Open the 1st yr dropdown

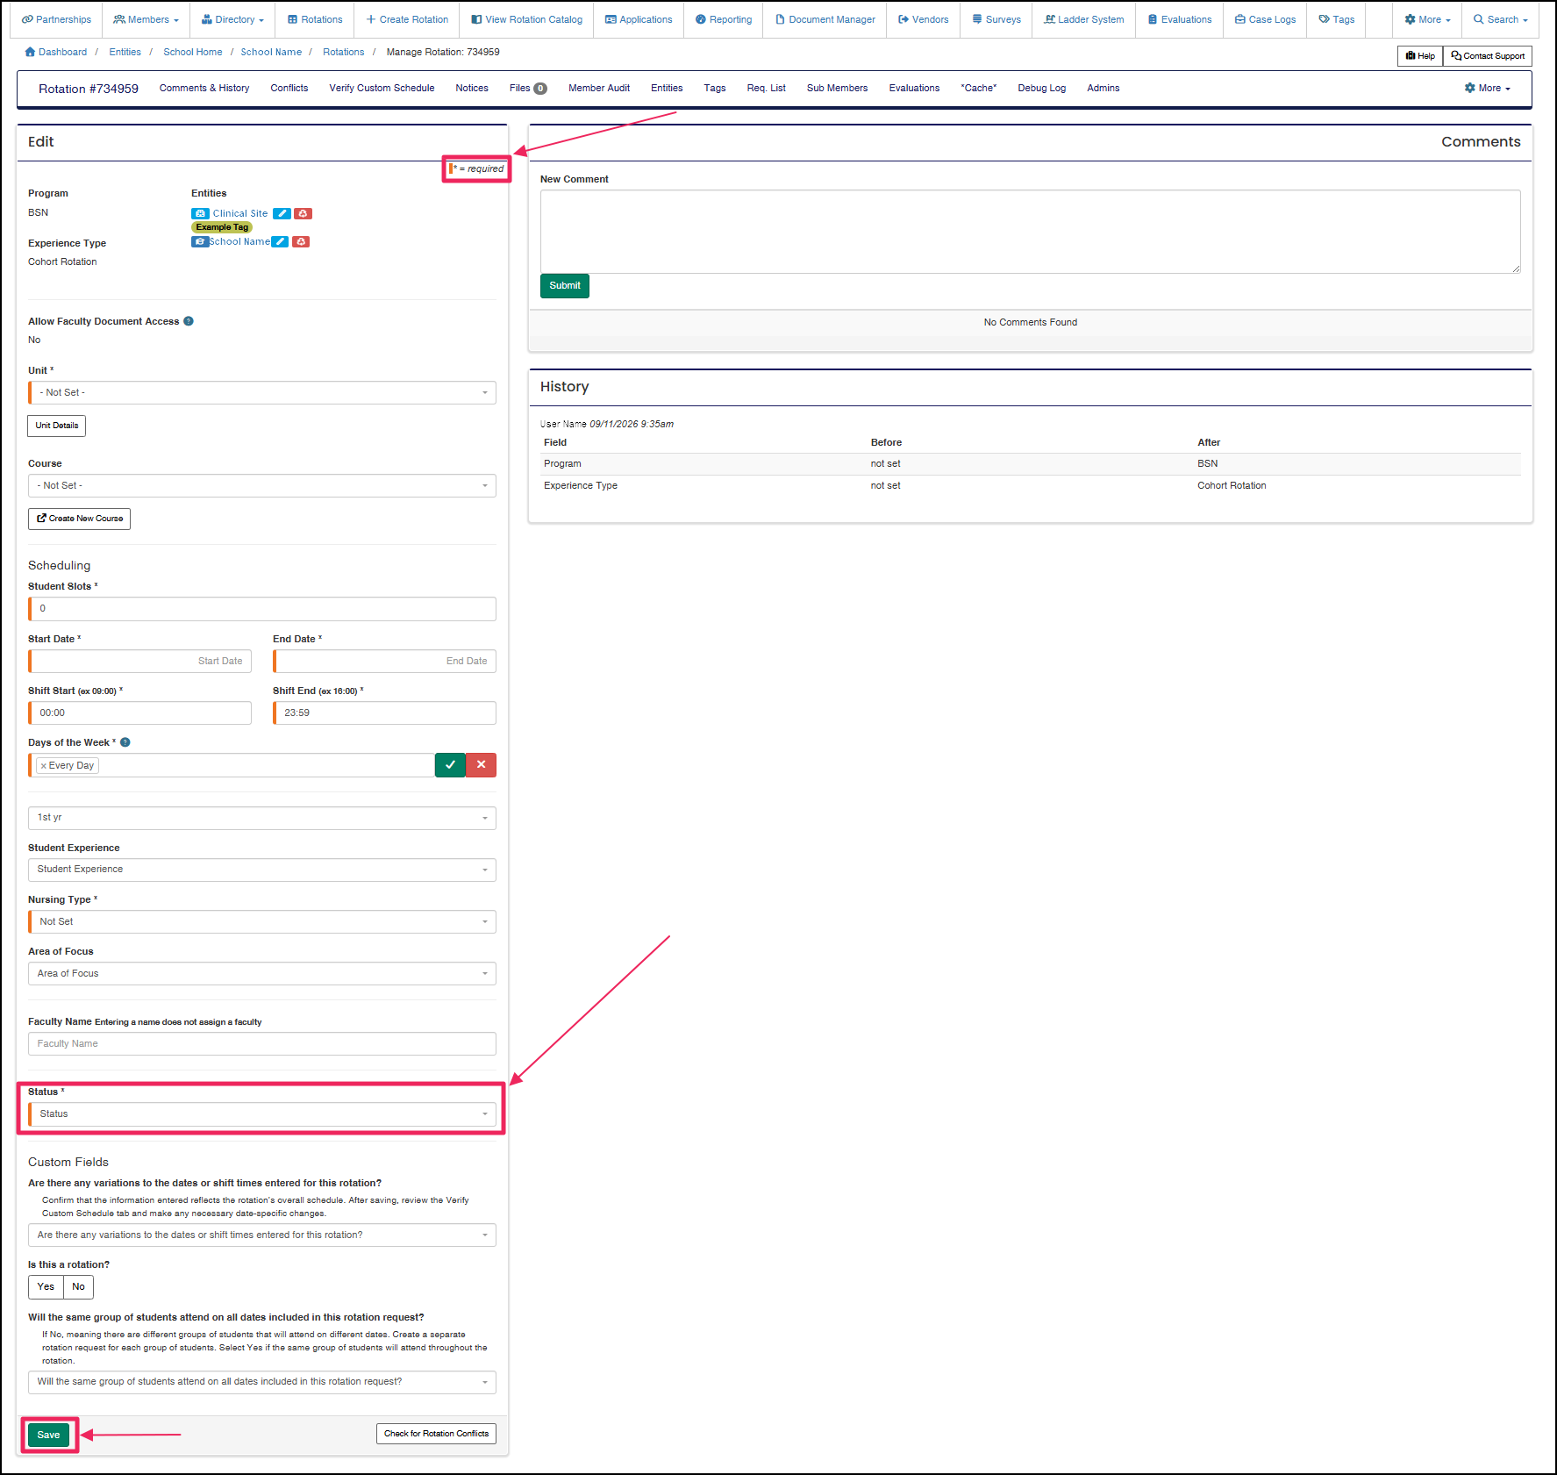pyautogui.click(x=262, y=818)
